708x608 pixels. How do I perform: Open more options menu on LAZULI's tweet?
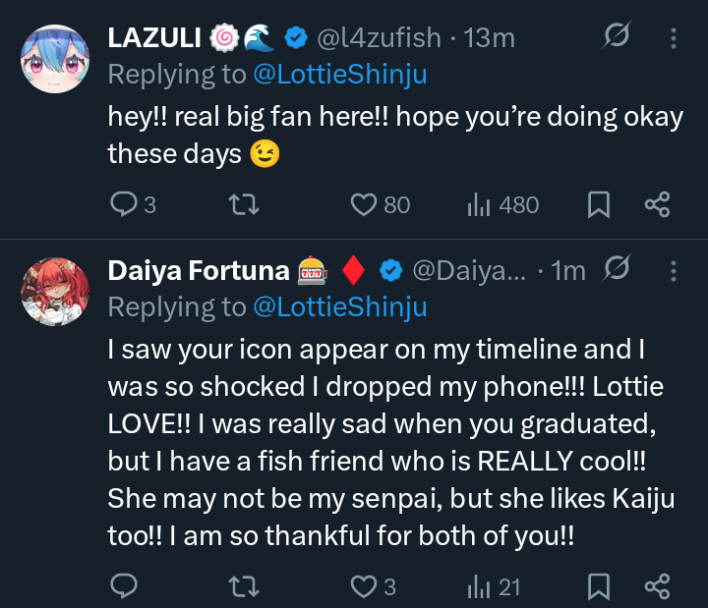[x=674, y=38]
